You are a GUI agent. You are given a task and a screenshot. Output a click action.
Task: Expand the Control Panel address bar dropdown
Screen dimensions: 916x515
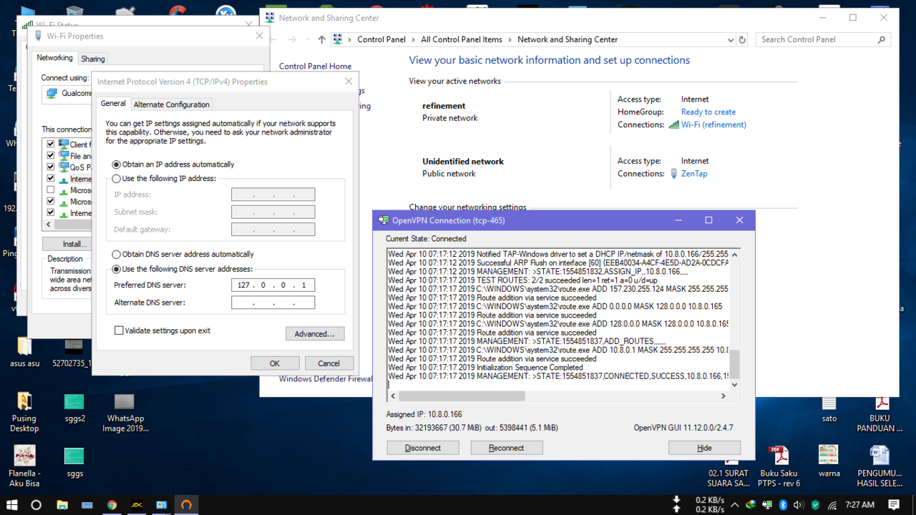731,40
